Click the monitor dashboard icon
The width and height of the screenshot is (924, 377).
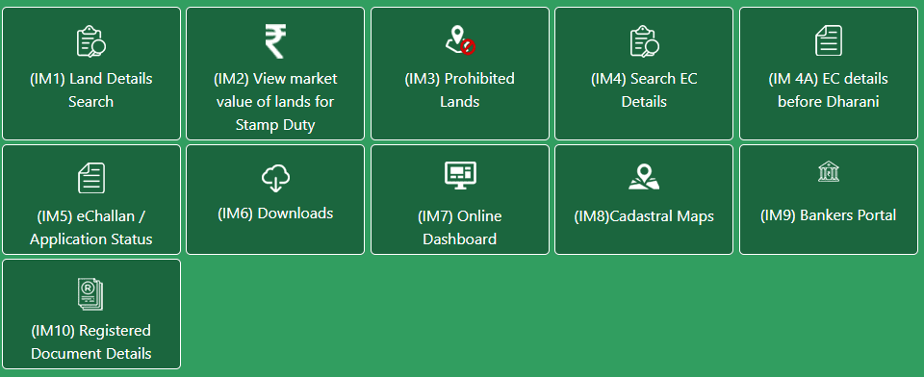coord(460,176)
